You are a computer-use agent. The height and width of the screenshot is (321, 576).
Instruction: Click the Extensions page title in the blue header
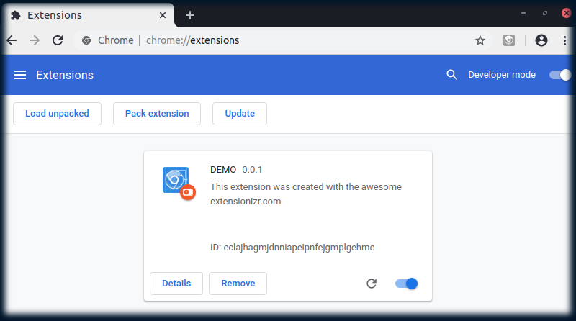(65, 75)
